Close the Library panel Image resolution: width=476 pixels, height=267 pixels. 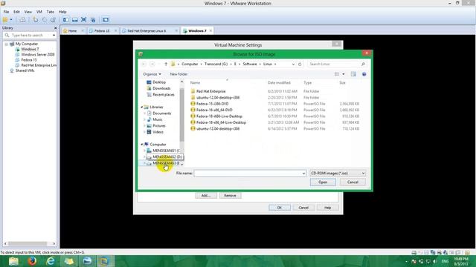tap(55, 28)
